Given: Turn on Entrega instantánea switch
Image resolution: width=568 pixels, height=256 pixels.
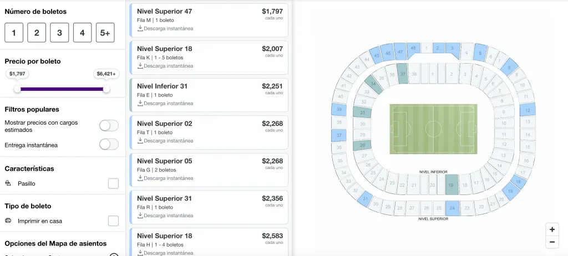Looking at the screenshot, I should [x=109, y=145].
